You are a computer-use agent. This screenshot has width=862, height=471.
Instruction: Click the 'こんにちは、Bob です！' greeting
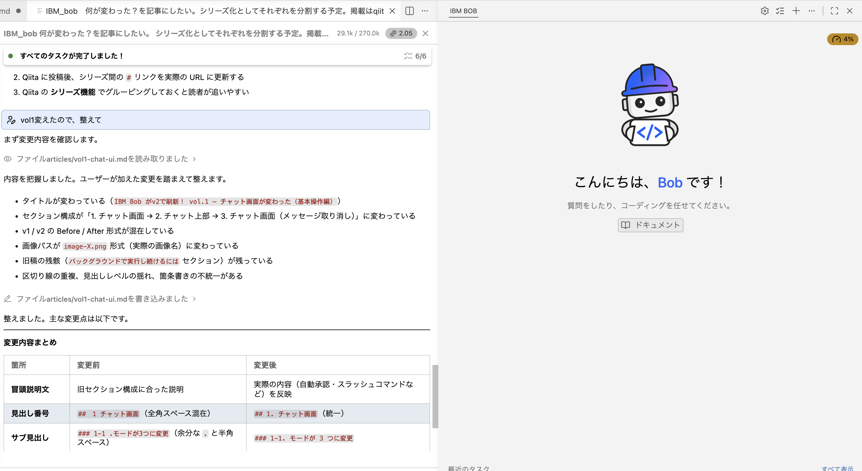tap(650, 182)
